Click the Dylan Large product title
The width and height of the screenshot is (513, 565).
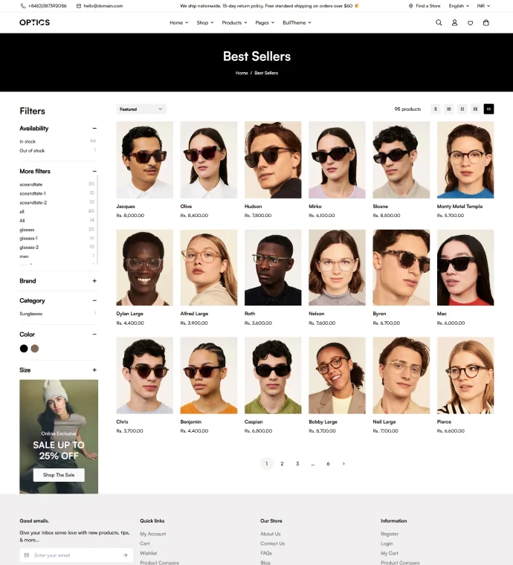click(129, 314)
